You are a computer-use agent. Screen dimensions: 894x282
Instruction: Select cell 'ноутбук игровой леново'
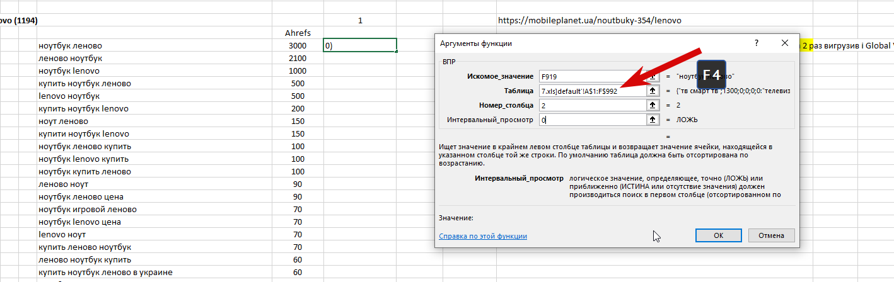click(x=154, y=209)
